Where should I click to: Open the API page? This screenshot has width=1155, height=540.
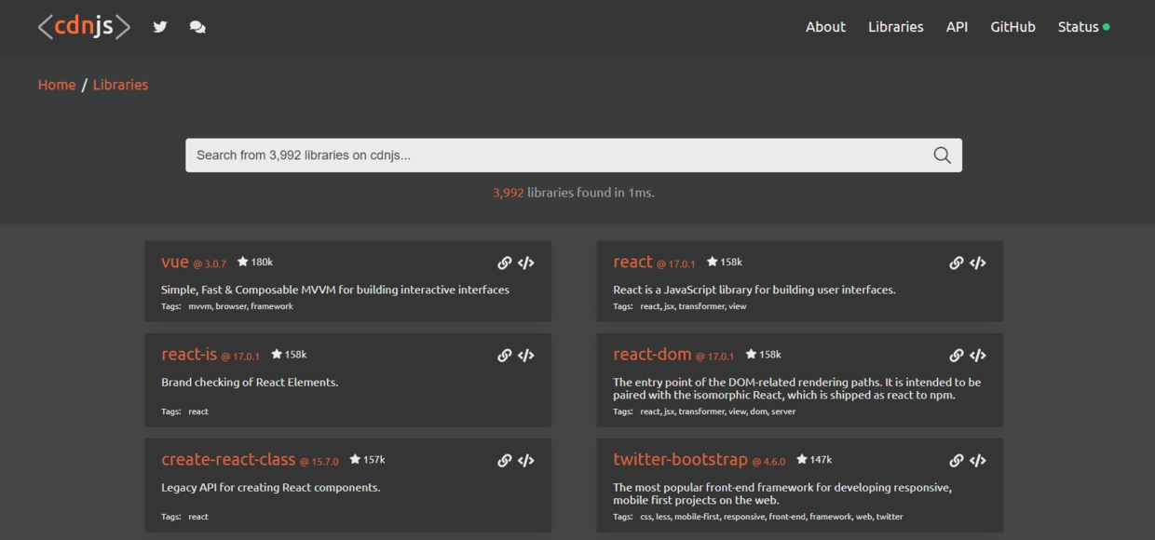(x=957, y=27)
